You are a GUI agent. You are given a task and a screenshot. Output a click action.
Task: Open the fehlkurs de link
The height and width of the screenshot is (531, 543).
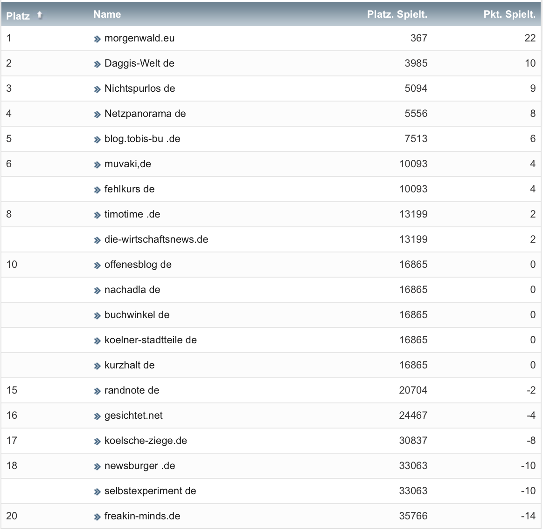tap(130, 189)
